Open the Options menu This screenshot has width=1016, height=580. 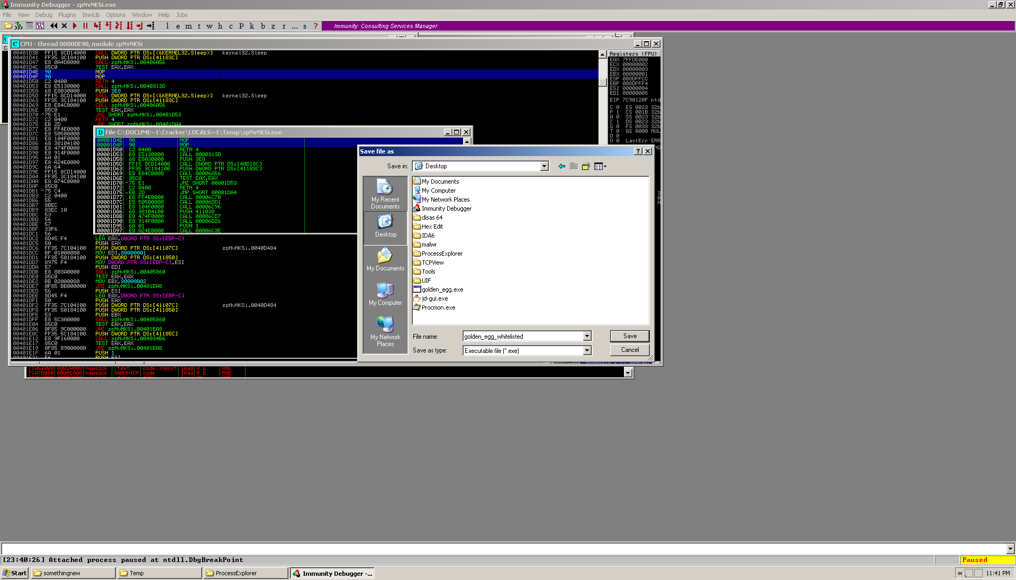pyautogui.click(x=115, y=15)
